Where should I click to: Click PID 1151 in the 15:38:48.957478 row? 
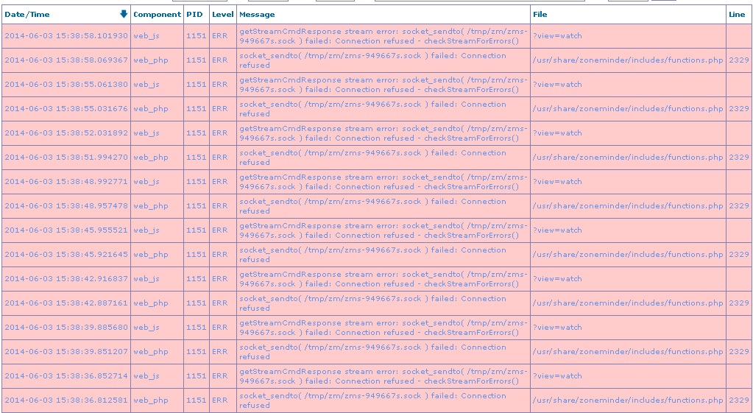[x=196, y=205]
